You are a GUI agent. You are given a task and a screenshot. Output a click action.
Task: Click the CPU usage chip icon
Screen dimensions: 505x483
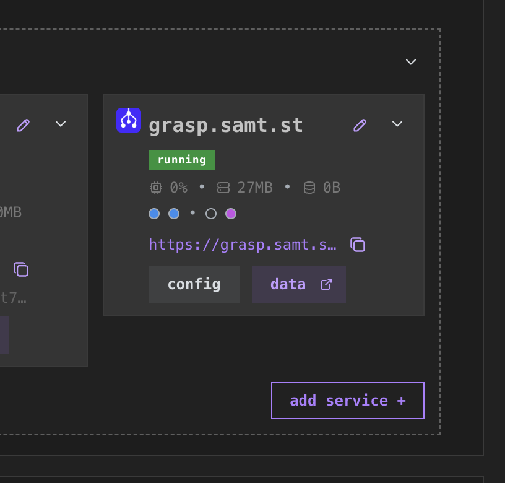156,188
